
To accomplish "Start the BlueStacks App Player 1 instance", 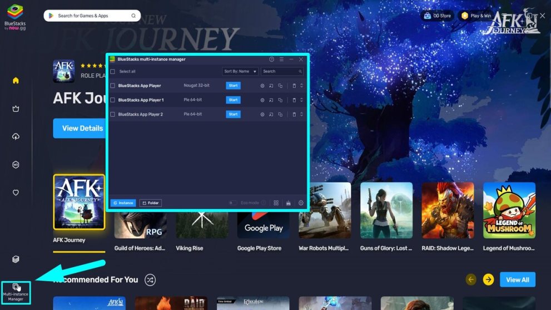I will click(x=234, y=100).
